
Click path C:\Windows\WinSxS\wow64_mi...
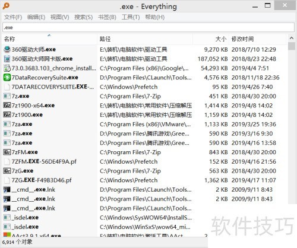tap(145, 227)
